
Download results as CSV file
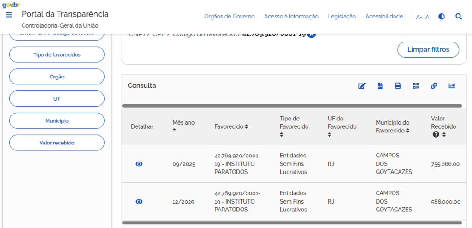(380, 86)
